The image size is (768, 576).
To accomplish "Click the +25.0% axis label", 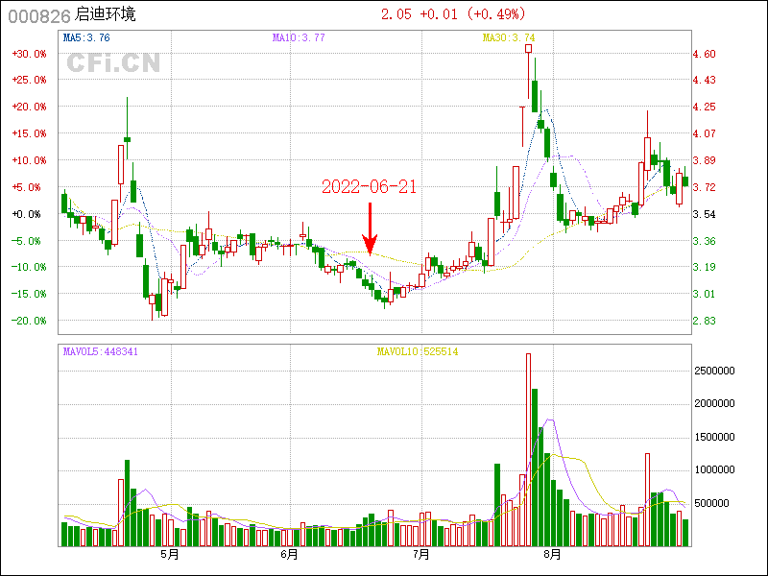I will tap(30, 80).
